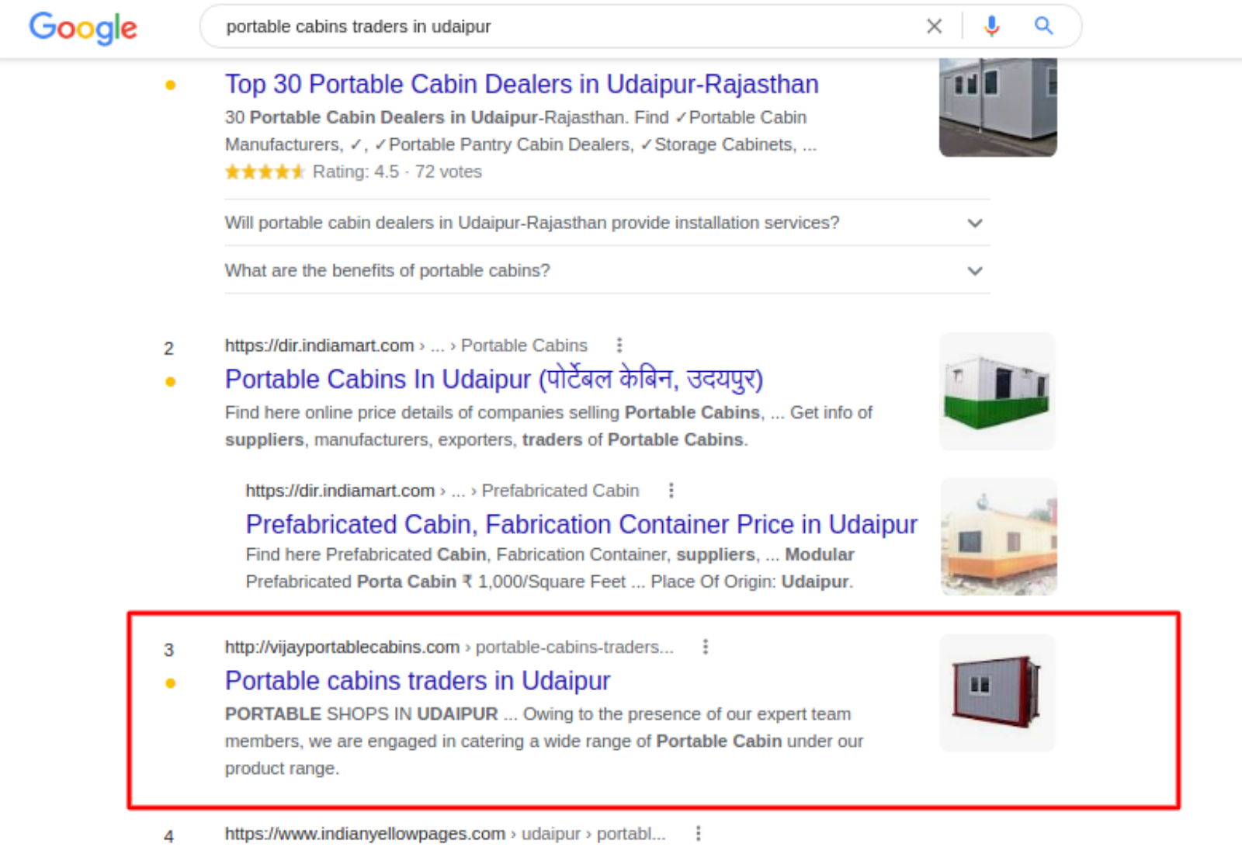This screenshot has height=854, width=1242.
Task: Click the dir.indiamart.com breadcrumb URL
Action: pos(318,345)
